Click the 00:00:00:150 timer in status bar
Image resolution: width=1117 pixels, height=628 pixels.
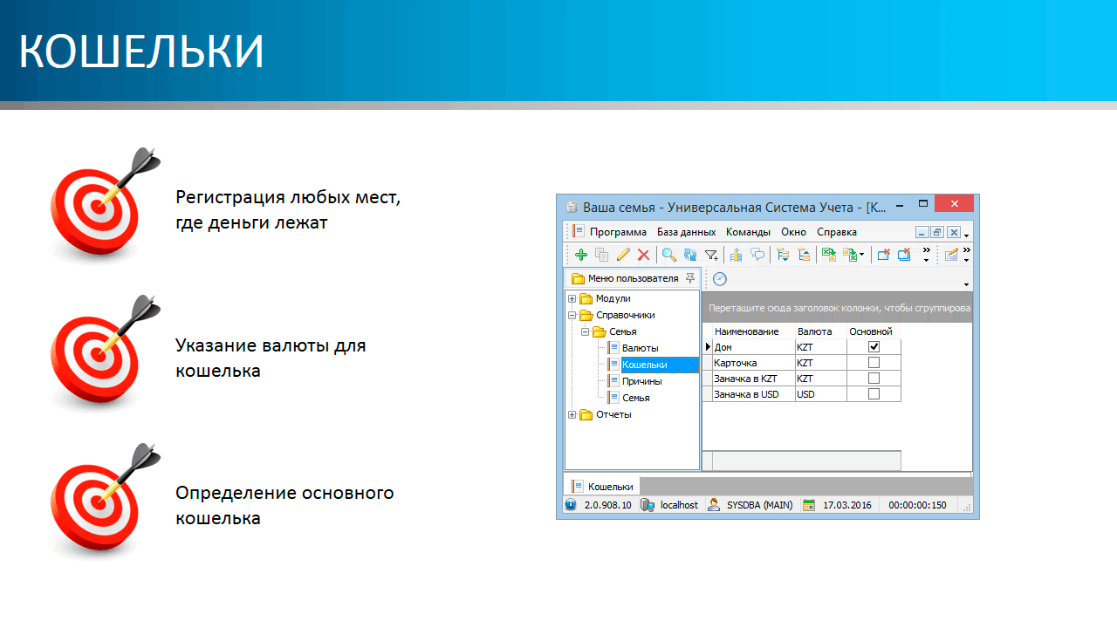[917, 505]
